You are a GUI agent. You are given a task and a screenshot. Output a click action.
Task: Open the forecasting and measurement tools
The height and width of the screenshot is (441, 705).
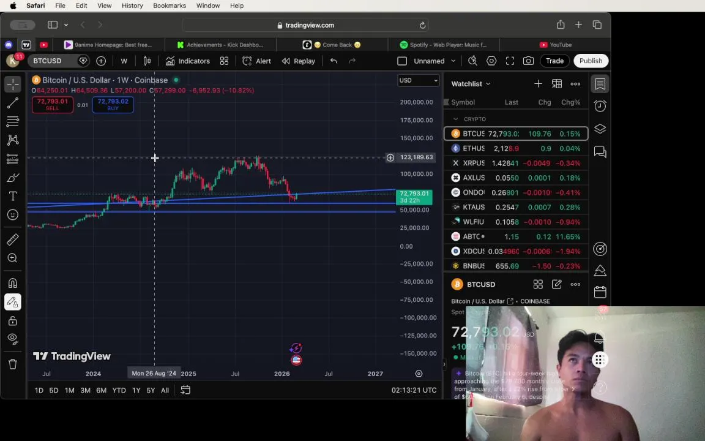13,159
